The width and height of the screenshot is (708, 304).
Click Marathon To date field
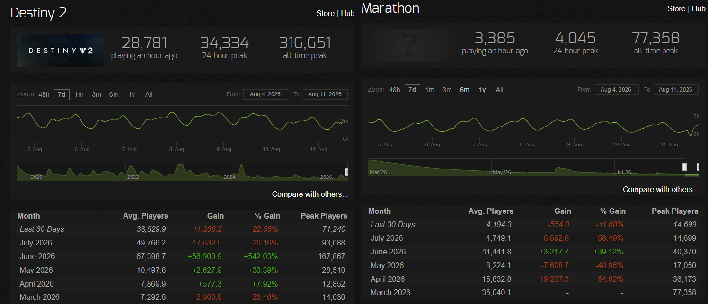[x=676, y=90]
